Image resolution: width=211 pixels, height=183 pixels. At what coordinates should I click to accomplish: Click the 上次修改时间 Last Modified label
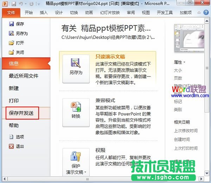[186, 130]
